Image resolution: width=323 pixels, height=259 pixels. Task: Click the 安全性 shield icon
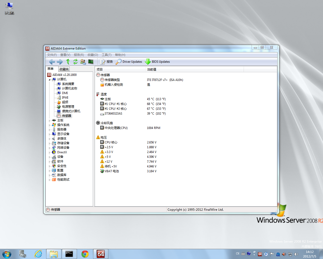54,166
